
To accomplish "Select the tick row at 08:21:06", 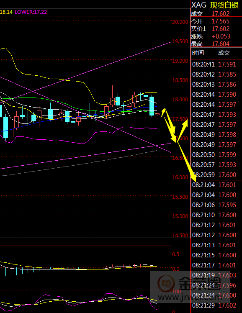I will pos(216,205).
